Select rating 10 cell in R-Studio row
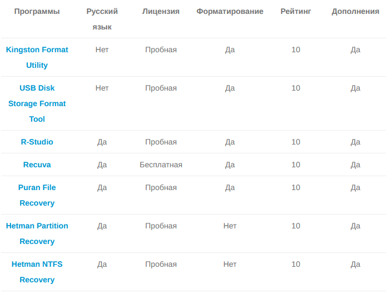This screenshot has height=294, width=386. 296,142
